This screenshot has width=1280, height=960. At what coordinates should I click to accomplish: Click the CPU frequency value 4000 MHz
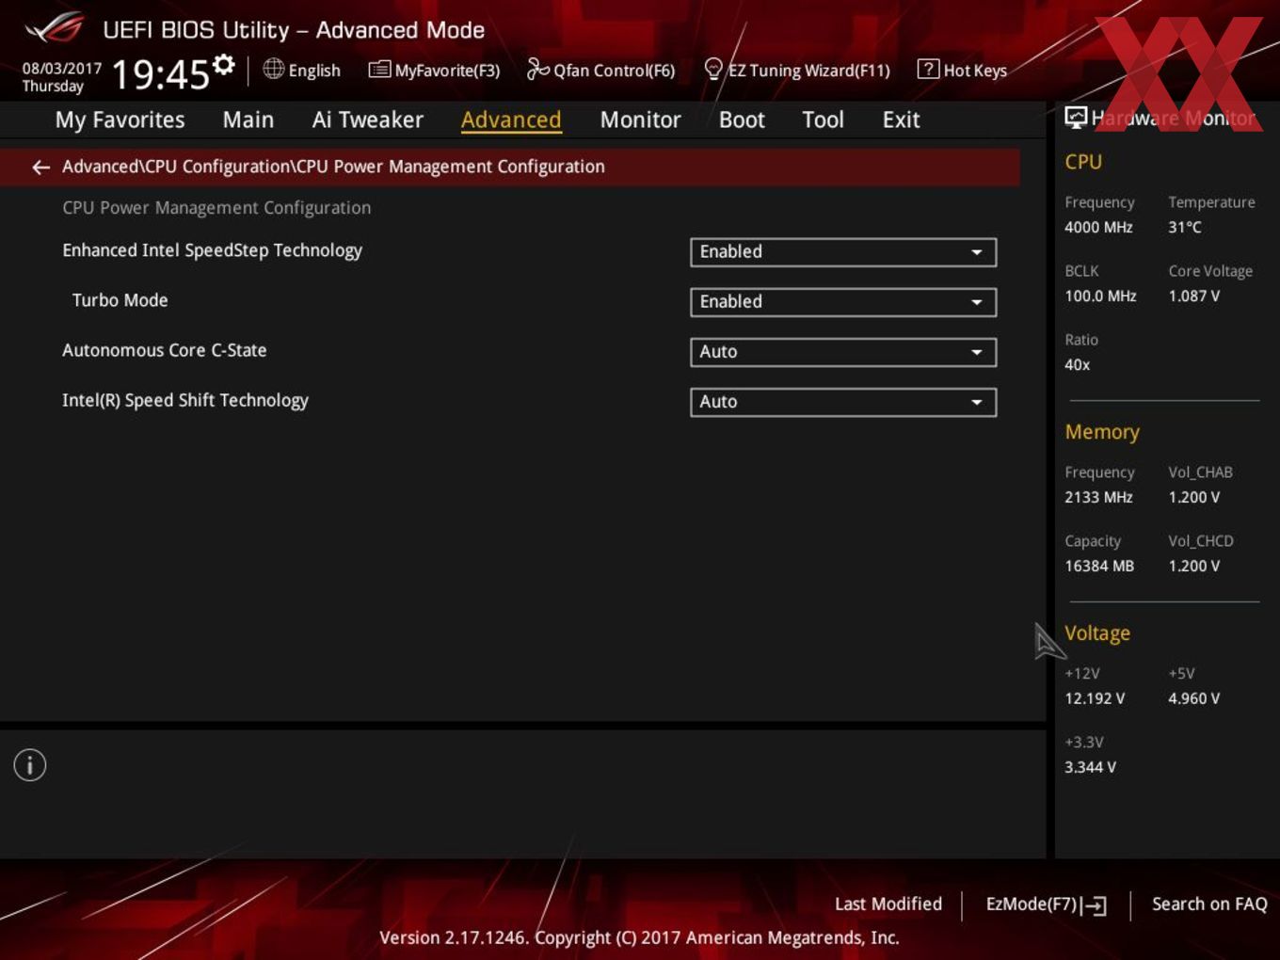click(x=1098, y=227)
